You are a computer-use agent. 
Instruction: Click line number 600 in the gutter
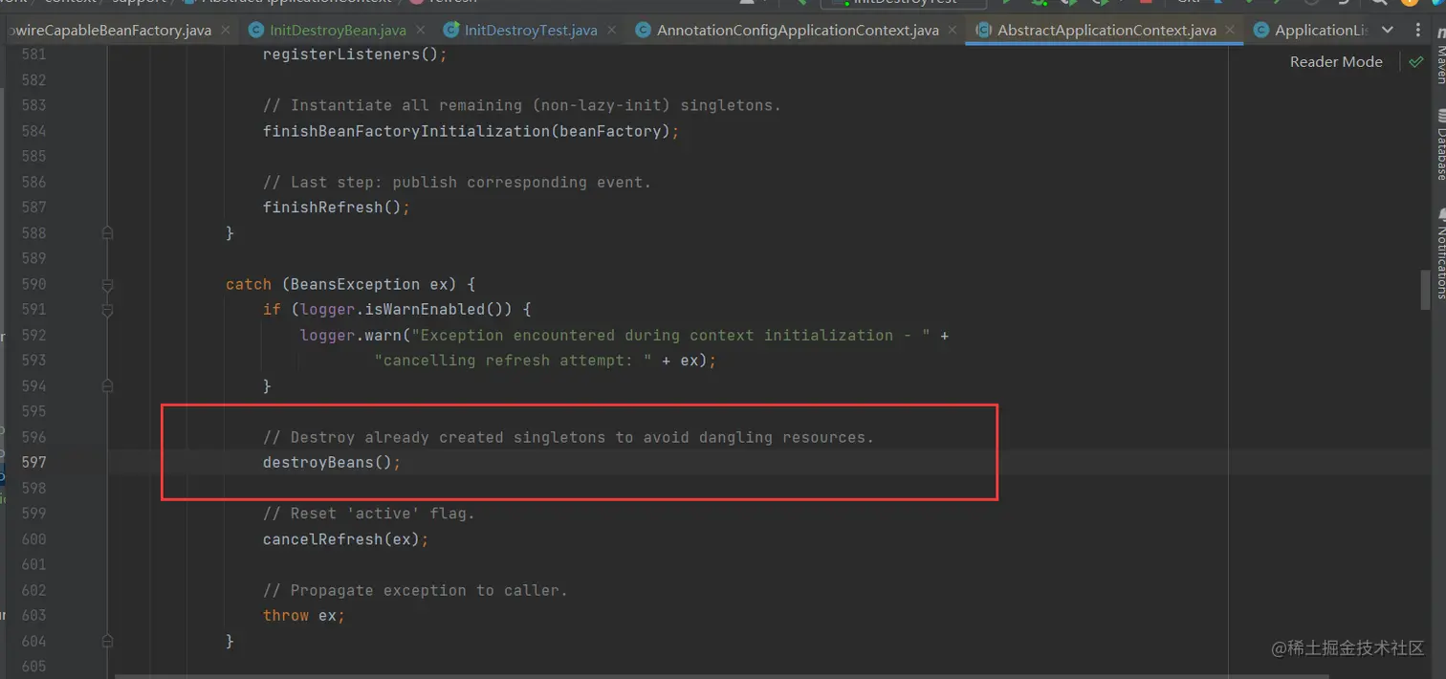tap(33, 539)
